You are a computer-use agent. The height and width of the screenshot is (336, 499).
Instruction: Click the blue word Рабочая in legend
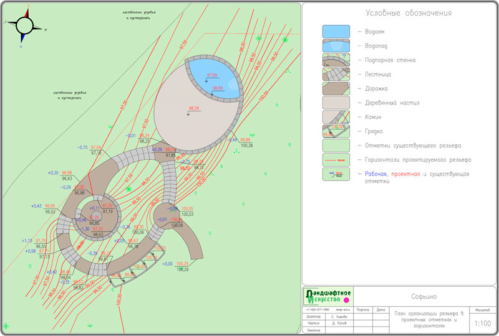coord(375,174)
